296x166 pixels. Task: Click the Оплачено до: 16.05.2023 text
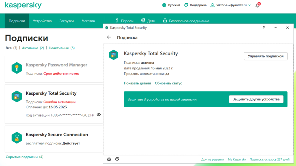(46, 107)
